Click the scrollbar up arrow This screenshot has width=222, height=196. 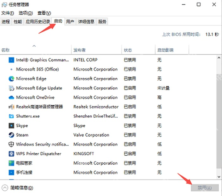tap(219, 58)
